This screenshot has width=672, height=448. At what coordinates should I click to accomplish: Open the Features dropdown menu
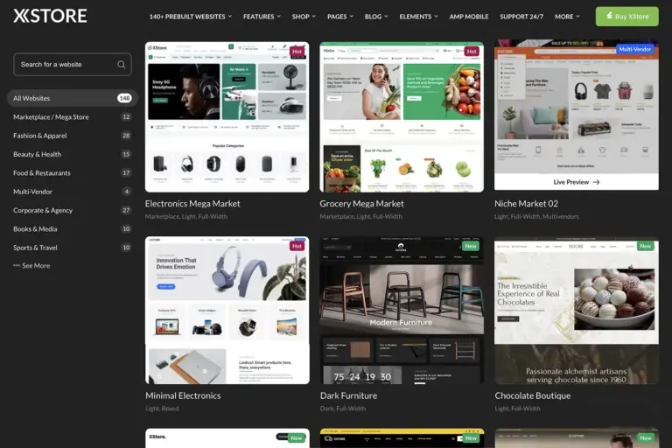(262, 16)
